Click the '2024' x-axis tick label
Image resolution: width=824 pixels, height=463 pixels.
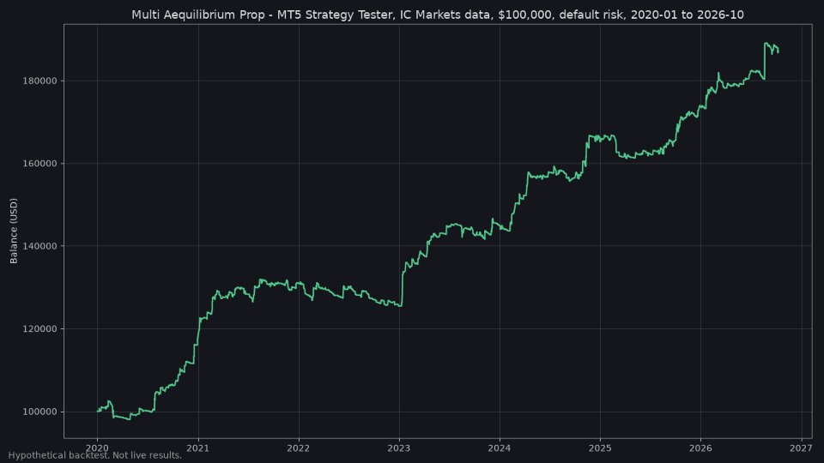pos(500,448)
